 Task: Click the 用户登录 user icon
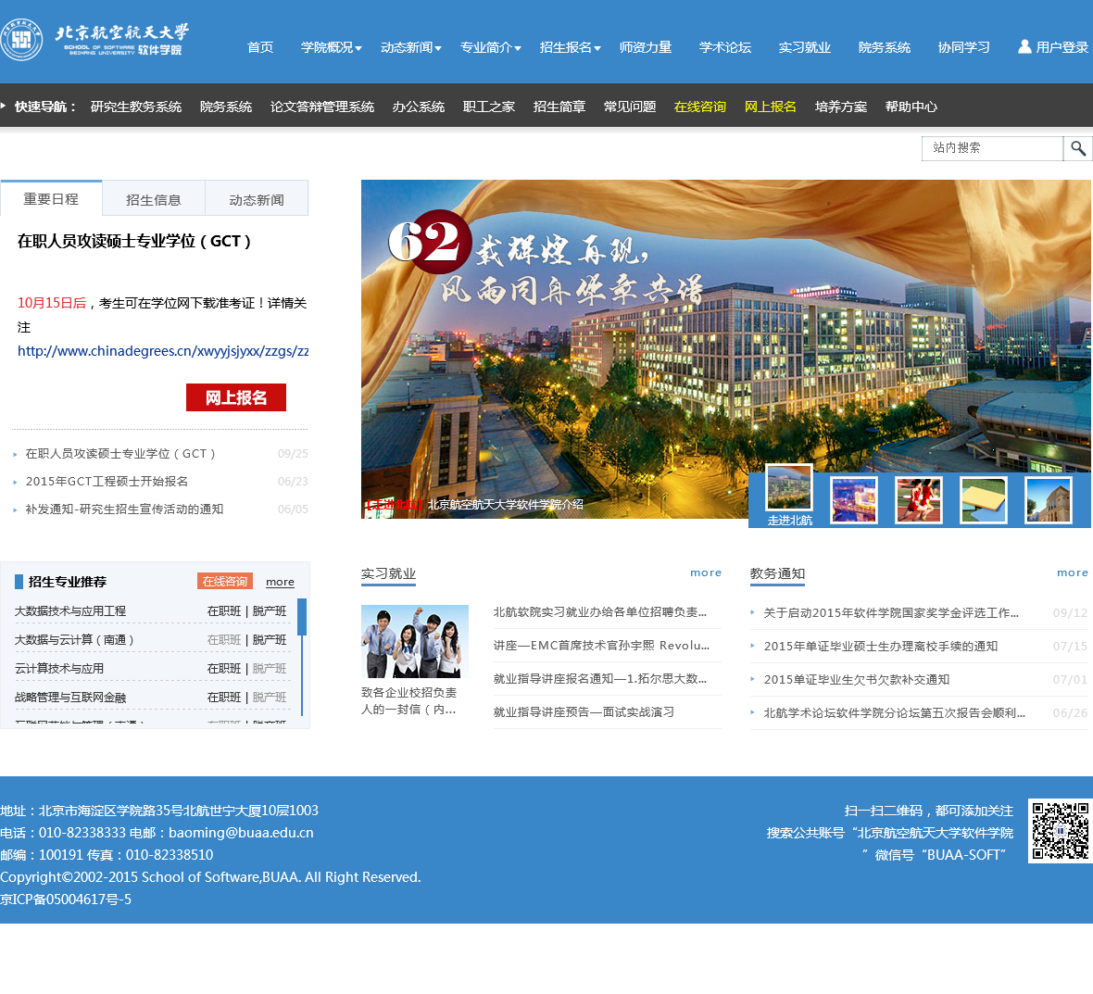tap(1024, 46)
